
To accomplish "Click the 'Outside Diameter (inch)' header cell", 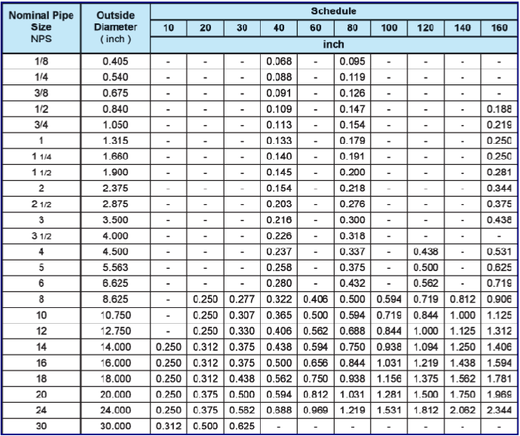I will 115,28.
